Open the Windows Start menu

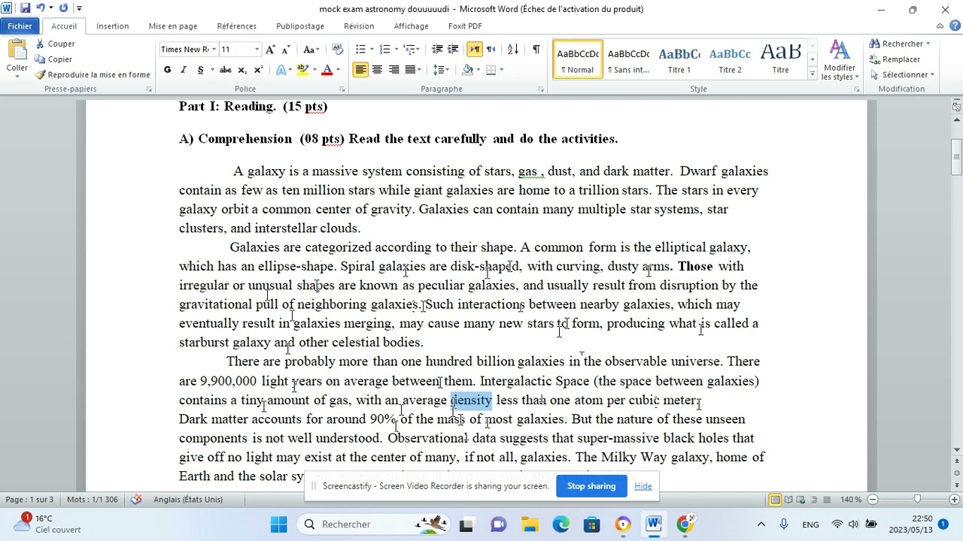[278, 524]
